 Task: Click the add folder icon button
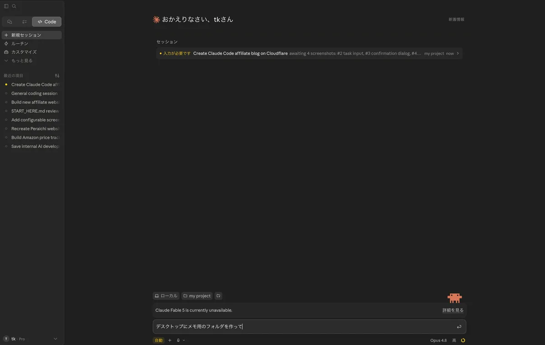pos(218,296)
